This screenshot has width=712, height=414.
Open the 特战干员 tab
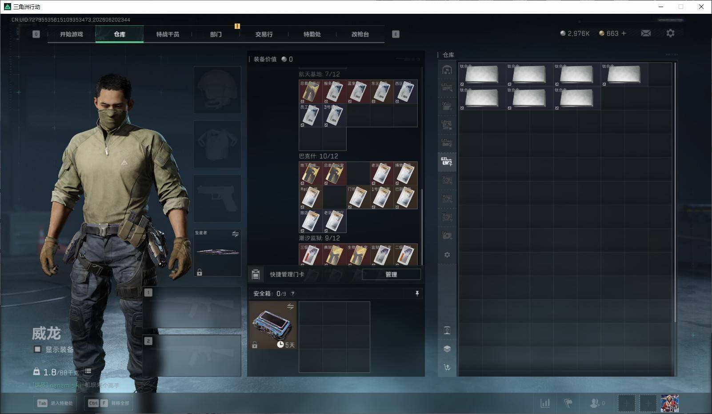point(168,34)
